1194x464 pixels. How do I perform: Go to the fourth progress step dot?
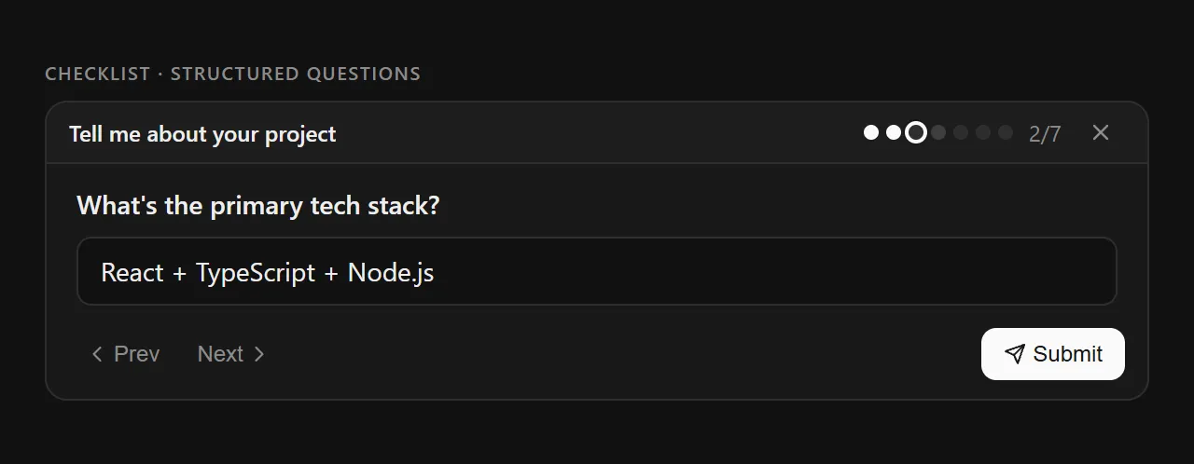938,132
